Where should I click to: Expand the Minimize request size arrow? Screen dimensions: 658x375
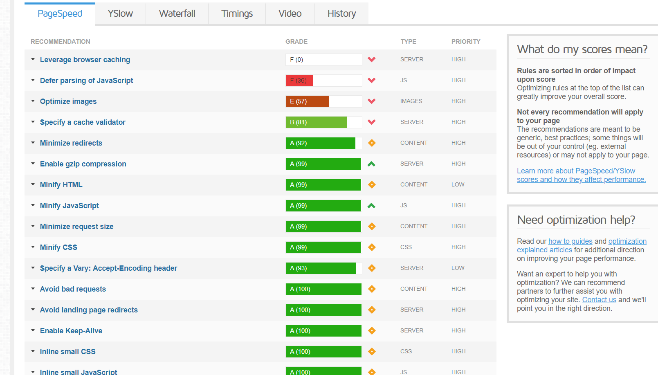click(x=33, y=226)
